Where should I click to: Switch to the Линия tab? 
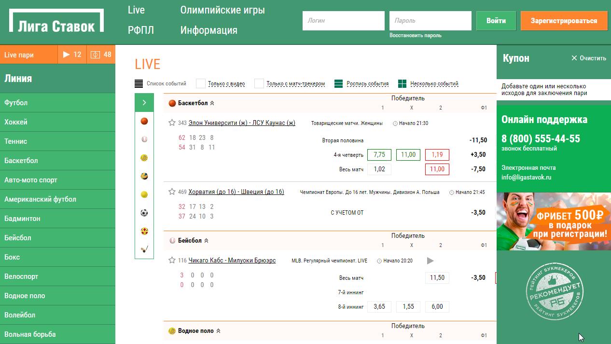tap(57, 79)
